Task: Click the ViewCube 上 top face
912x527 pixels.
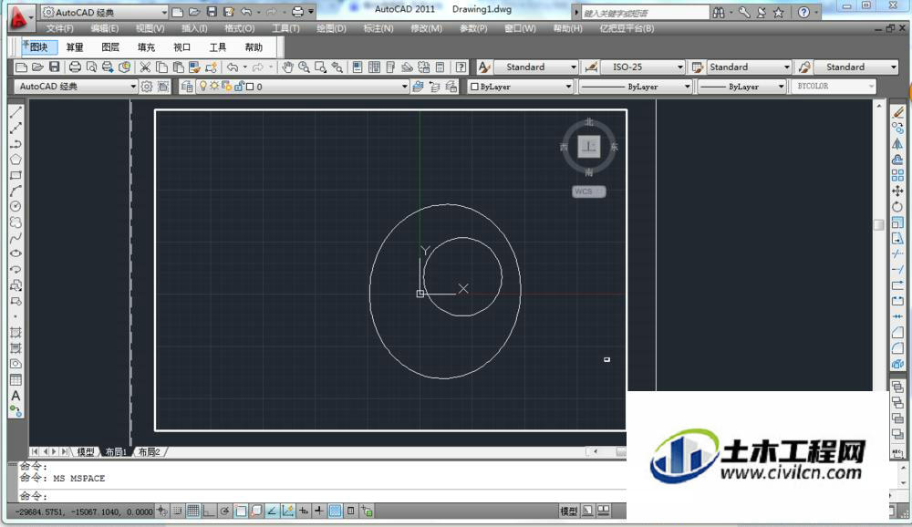Action: pos(588,146)
